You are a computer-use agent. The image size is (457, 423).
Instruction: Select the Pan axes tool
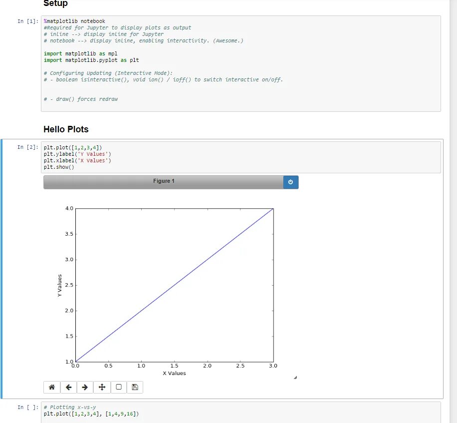102,387
